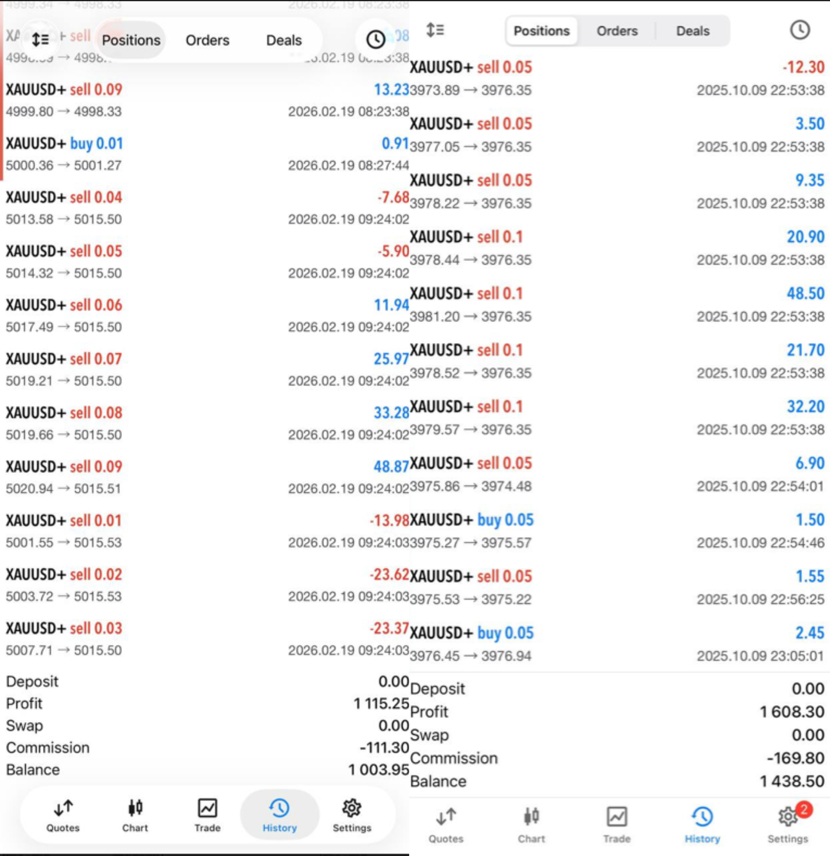Open the sell 0.05 trade with loss -12.30
Viewport: 830px width, 856px height.
617,78
